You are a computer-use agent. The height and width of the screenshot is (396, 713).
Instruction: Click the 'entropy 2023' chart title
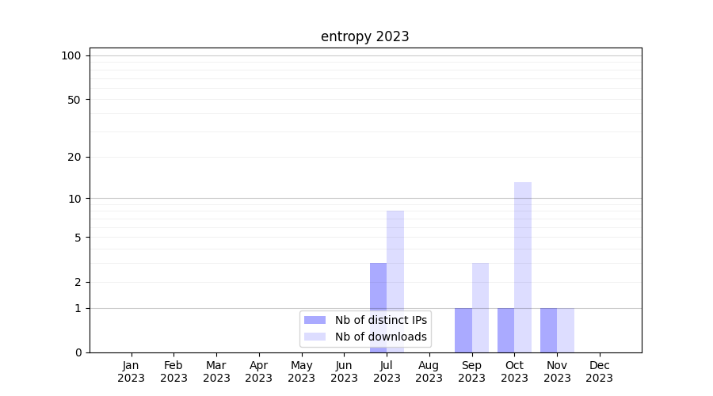point(364,36)
